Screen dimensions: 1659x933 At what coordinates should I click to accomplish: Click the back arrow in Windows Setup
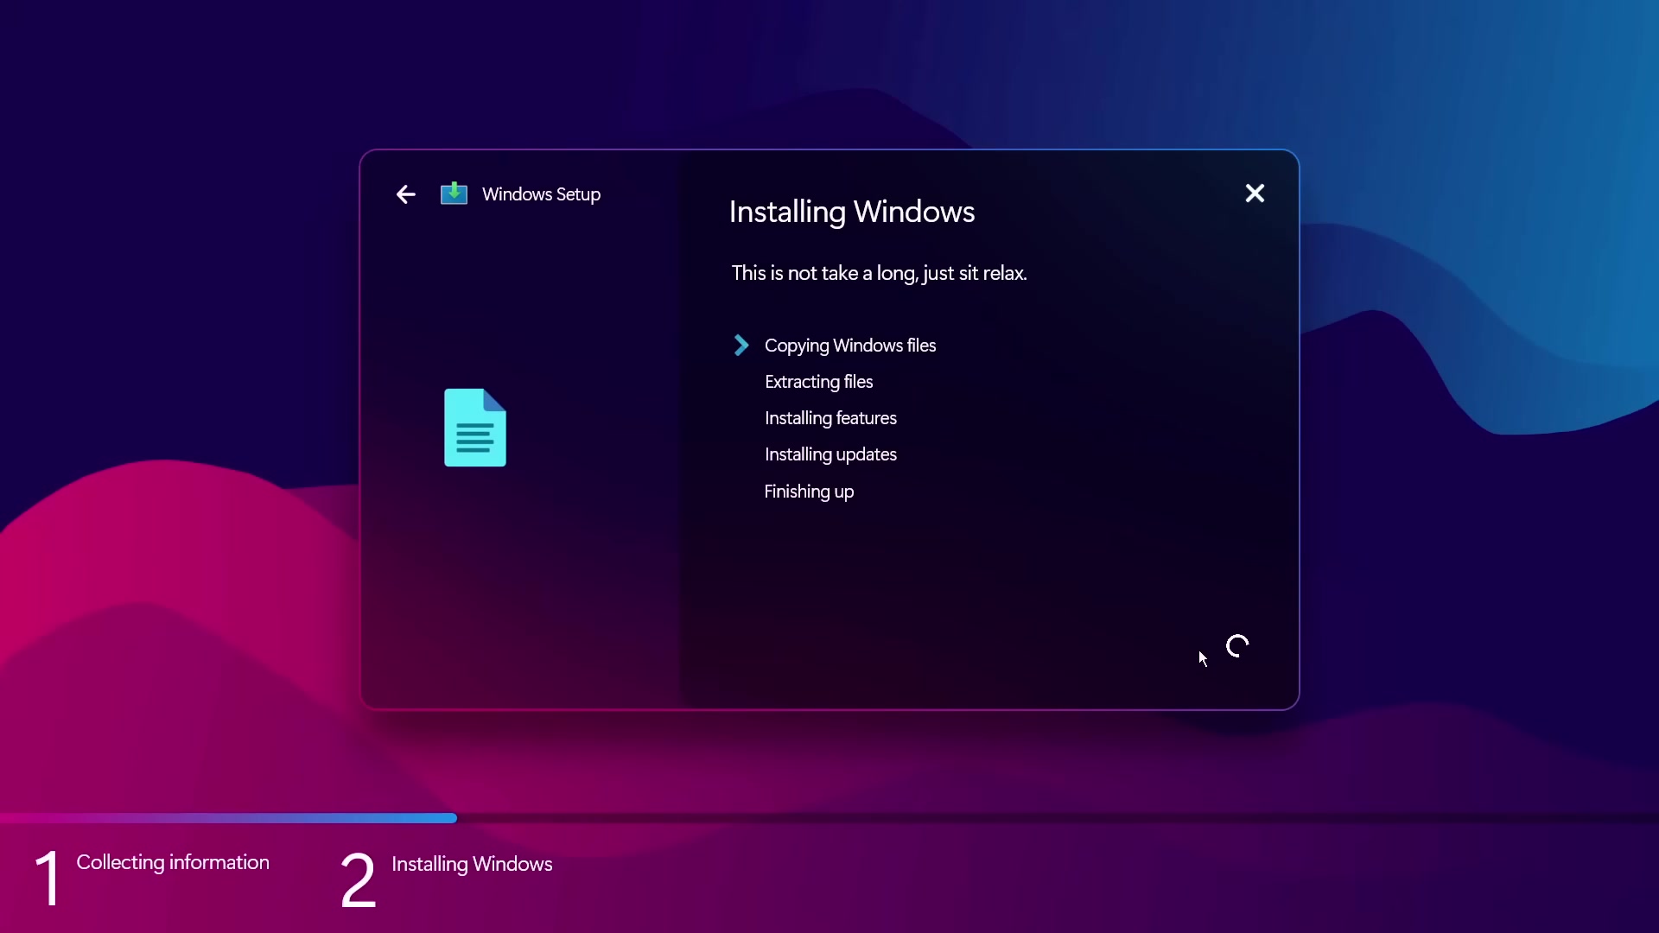405,194
